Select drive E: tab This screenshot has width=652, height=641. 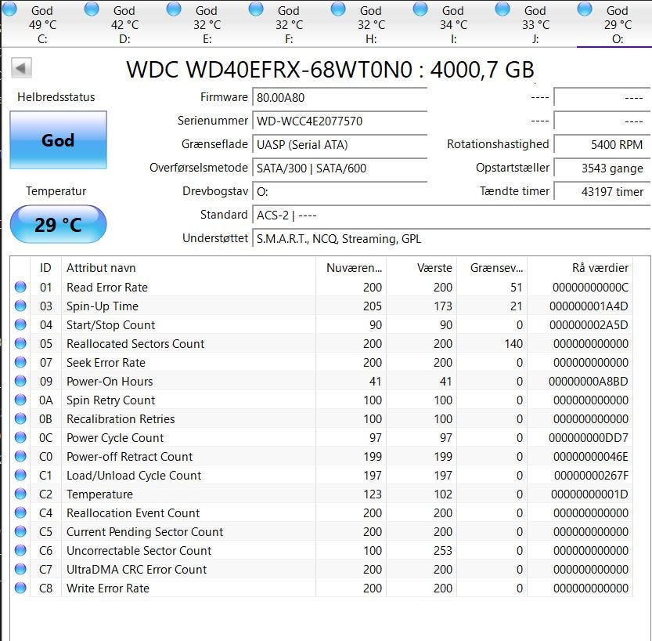point(207,24)
